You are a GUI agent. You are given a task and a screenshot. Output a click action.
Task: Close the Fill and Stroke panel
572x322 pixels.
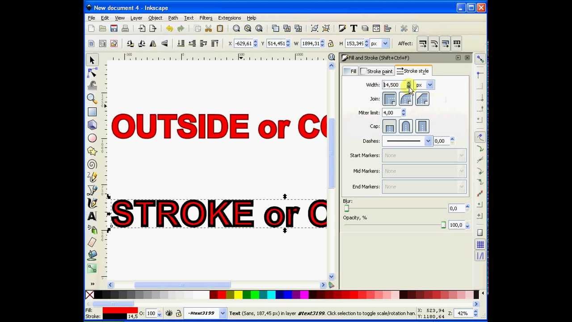467,58
